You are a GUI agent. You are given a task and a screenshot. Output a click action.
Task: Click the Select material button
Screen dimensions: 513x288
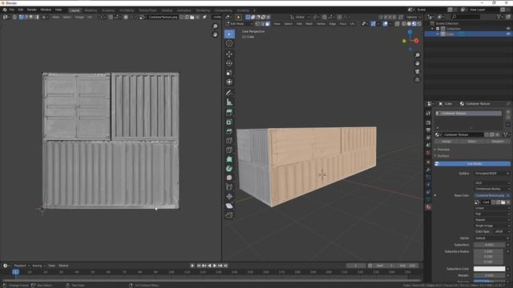pyautogui.click(x=472, y=142)
